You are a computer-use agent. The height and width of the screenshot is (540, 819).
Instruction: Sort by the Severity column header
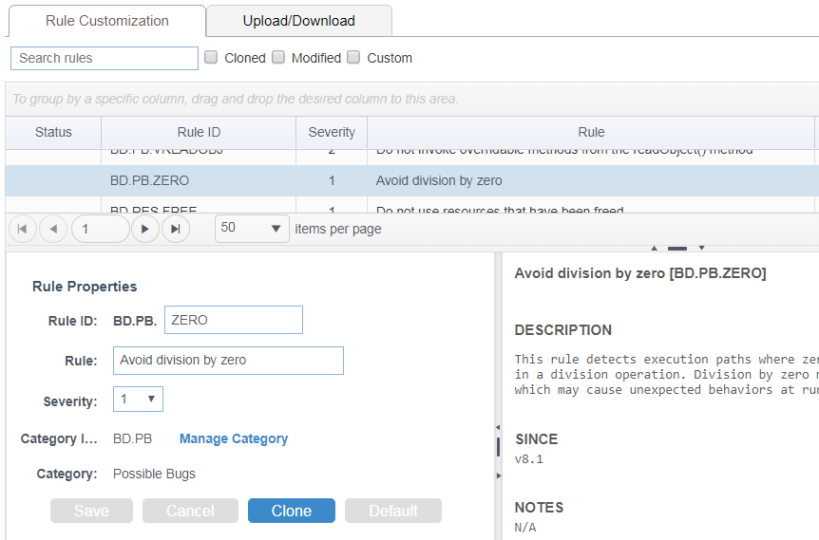pyautogui.click(x=332, y=133)
